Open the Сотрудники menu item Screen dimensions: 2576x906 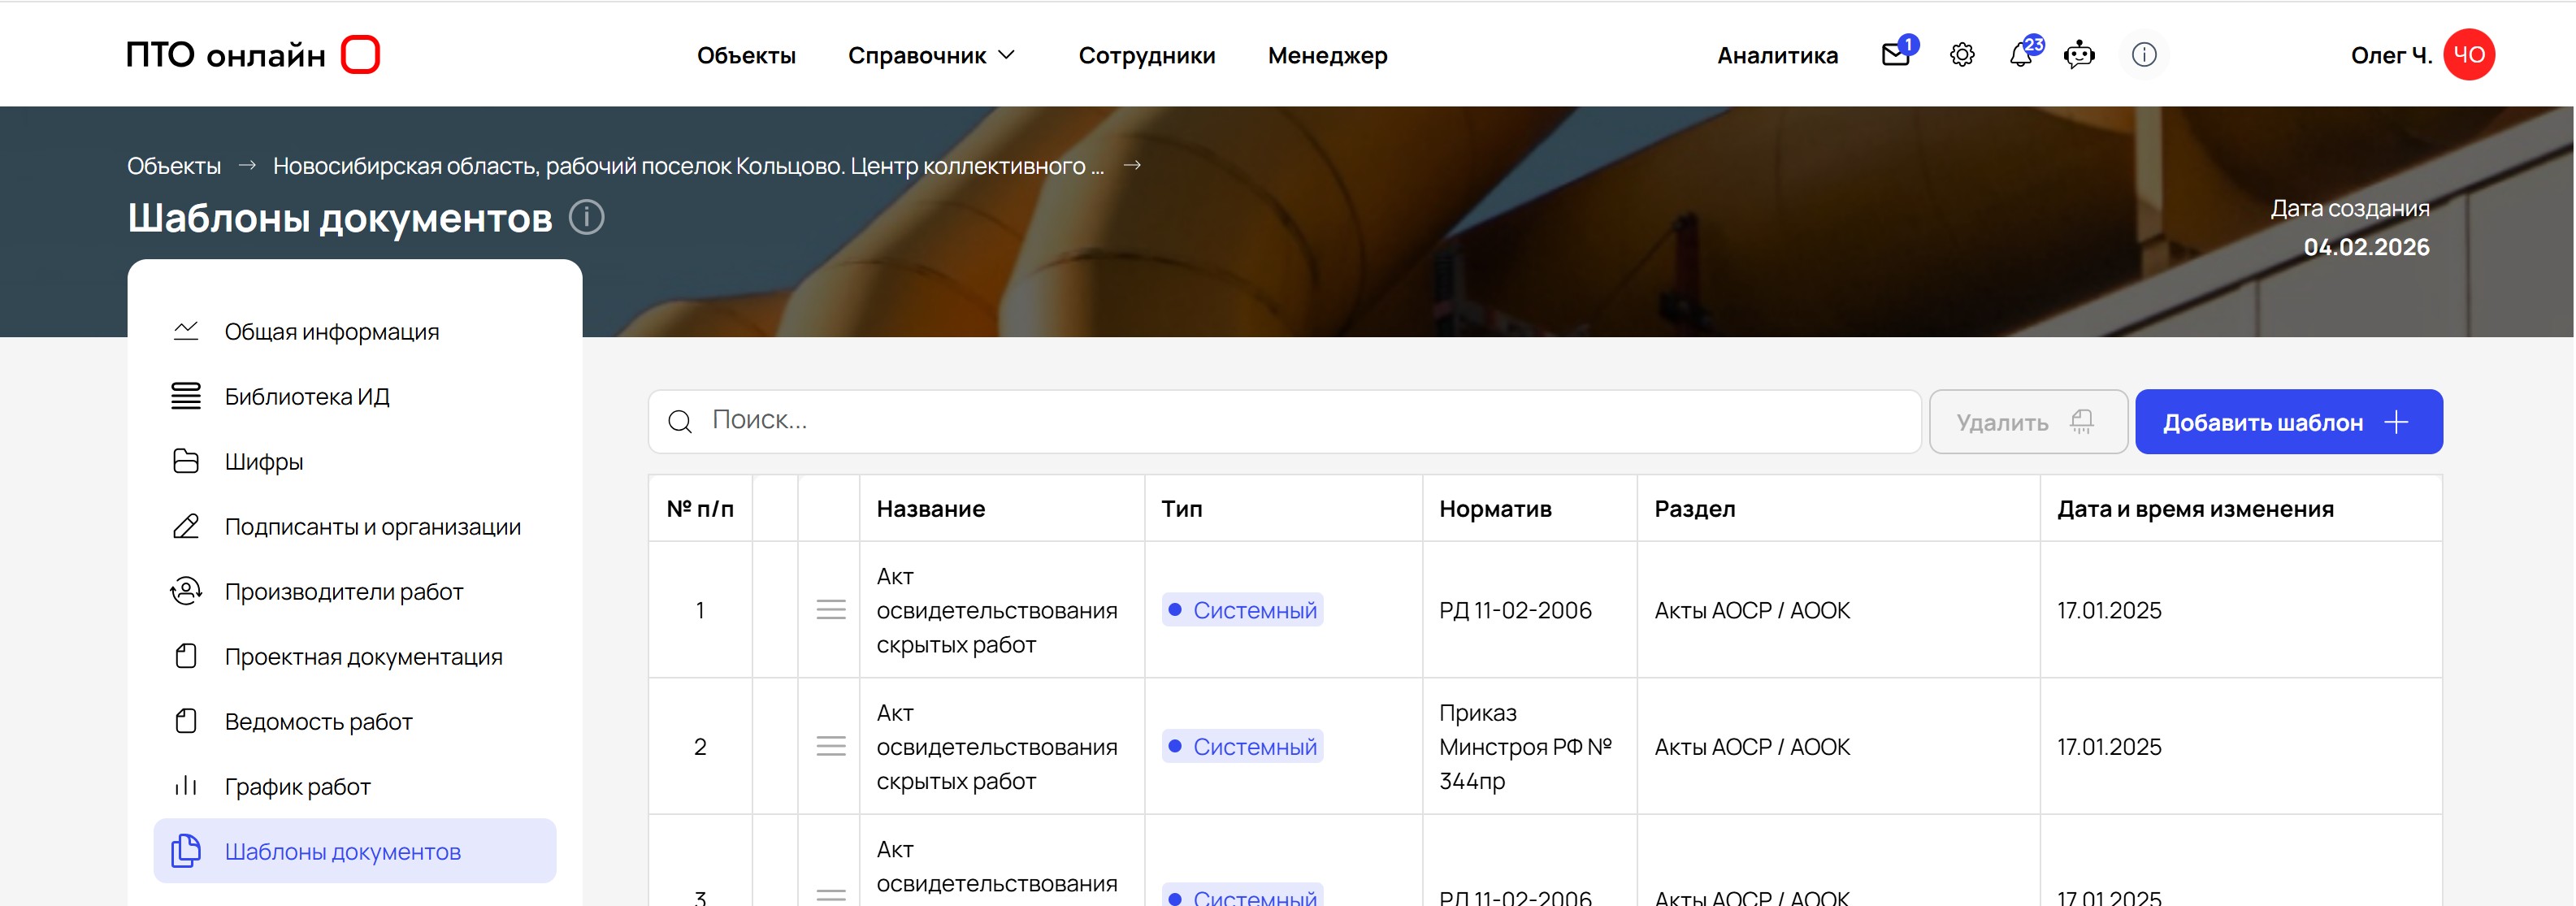pyautogui.click(x=1147, y=55)
